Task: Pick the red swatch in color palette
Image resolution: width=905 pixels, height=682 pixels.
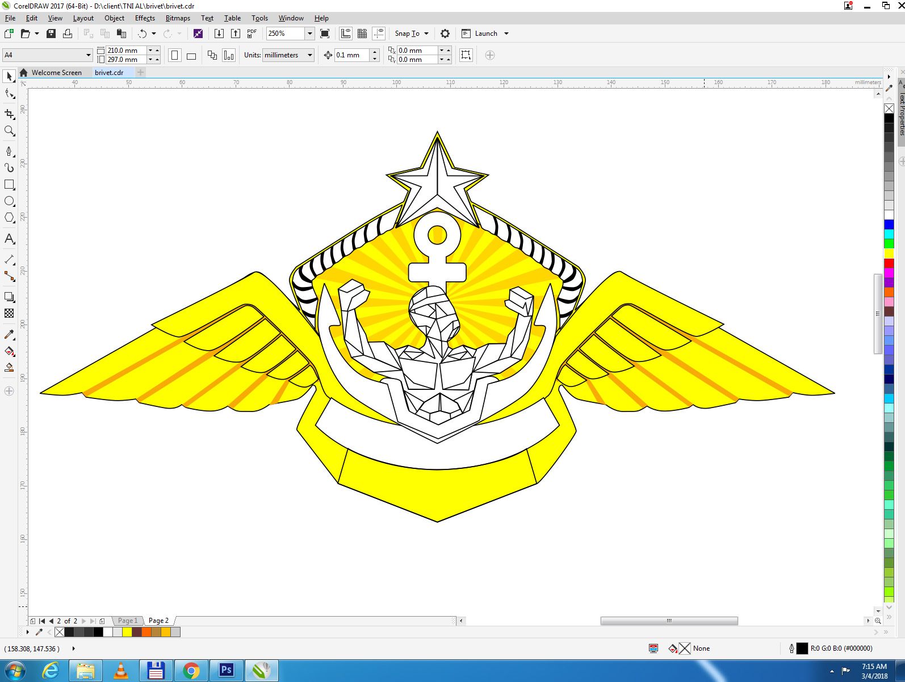Action: pyautogui.click(x=889, y=264)
